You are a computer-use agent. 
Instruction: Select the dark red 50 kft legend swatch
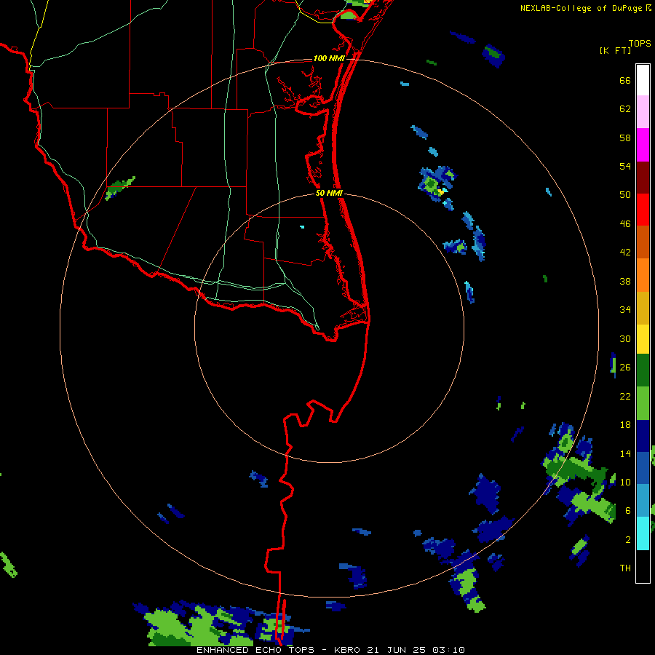coord(643,177)
